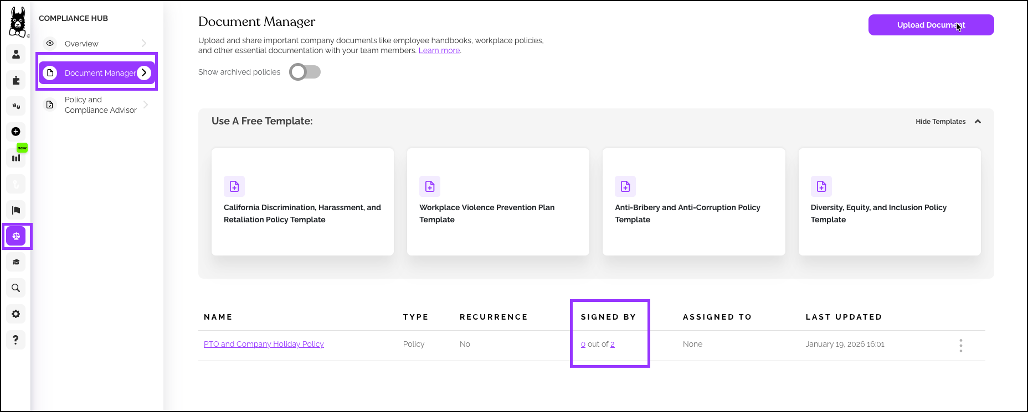Screen dimensions: 1028x412
Task: Follow the Learn more link
Action: (x=439, y=50)
